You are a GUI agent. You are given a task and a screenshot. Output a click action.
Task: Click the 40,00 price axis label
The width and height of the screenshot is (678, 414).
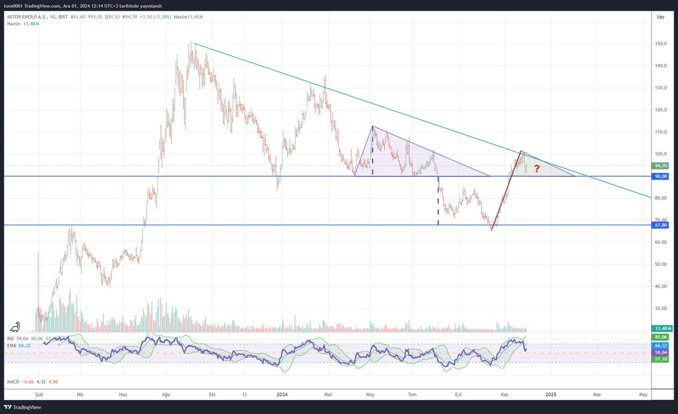click(662, 286)
